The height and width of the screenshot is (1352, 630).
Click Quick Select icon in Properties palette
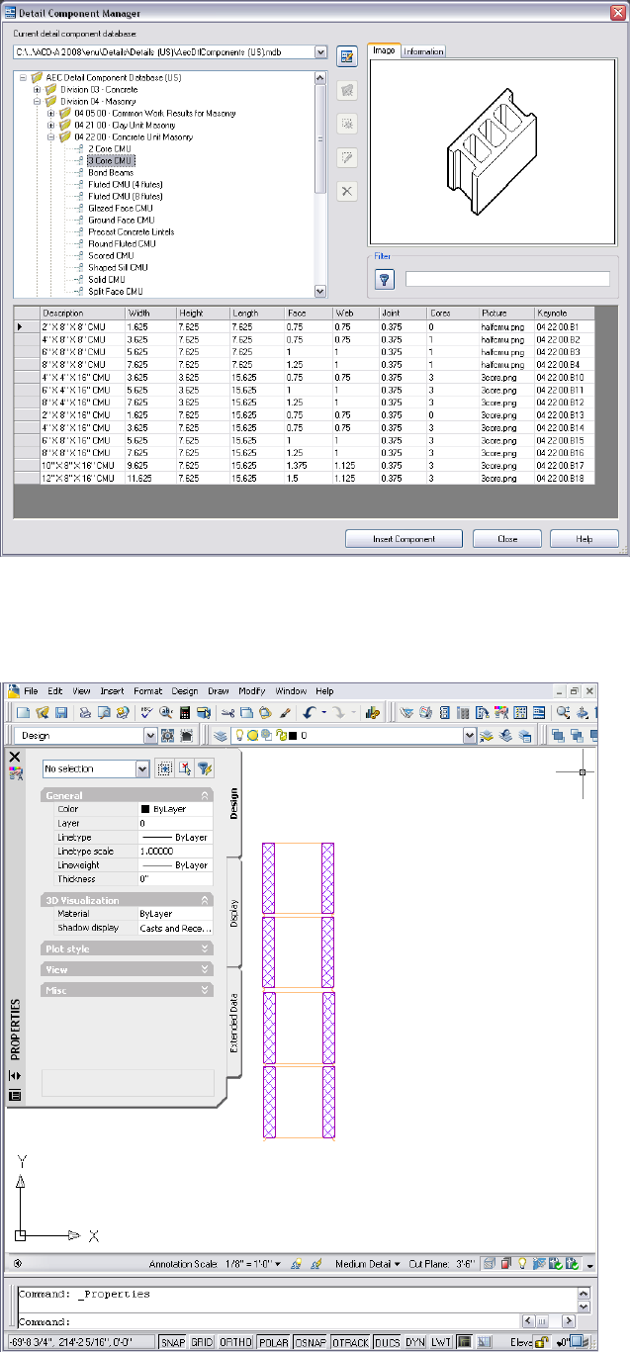coord(165,768)
